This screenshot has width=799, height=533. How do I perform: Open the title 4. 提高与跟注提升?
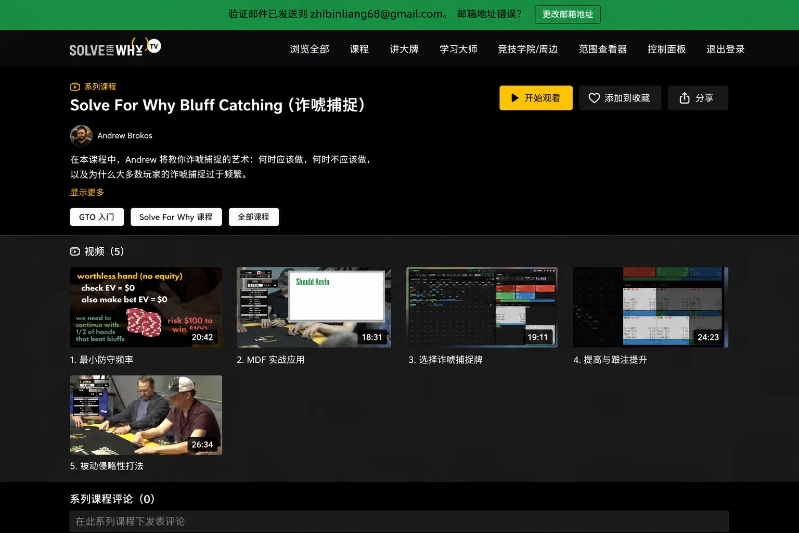tap(610, 360)
